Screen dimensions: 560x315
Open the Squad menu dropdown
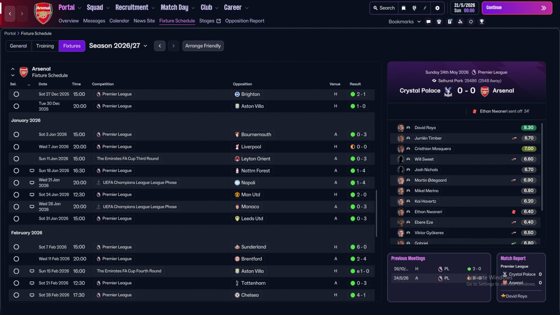click(99, 7)
